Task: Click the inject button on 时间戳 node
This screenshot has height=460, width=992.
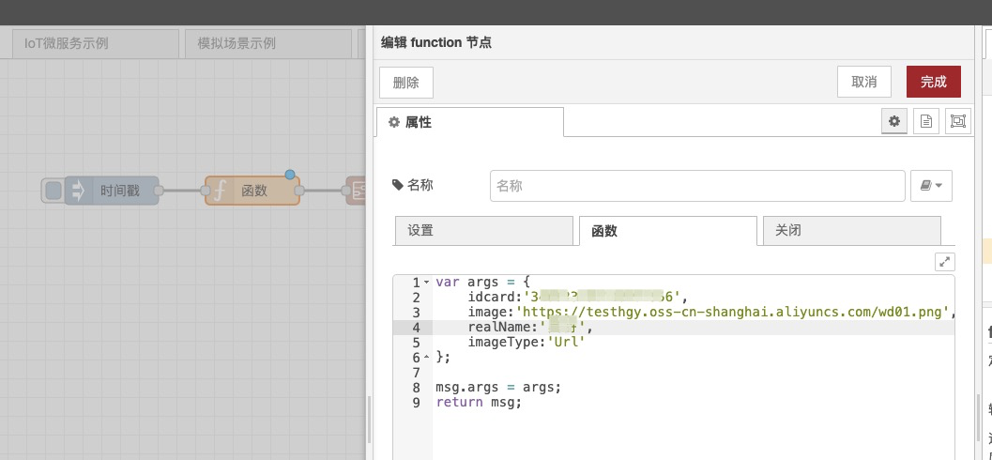Action: pyautogui.click(x=54, y=191)
